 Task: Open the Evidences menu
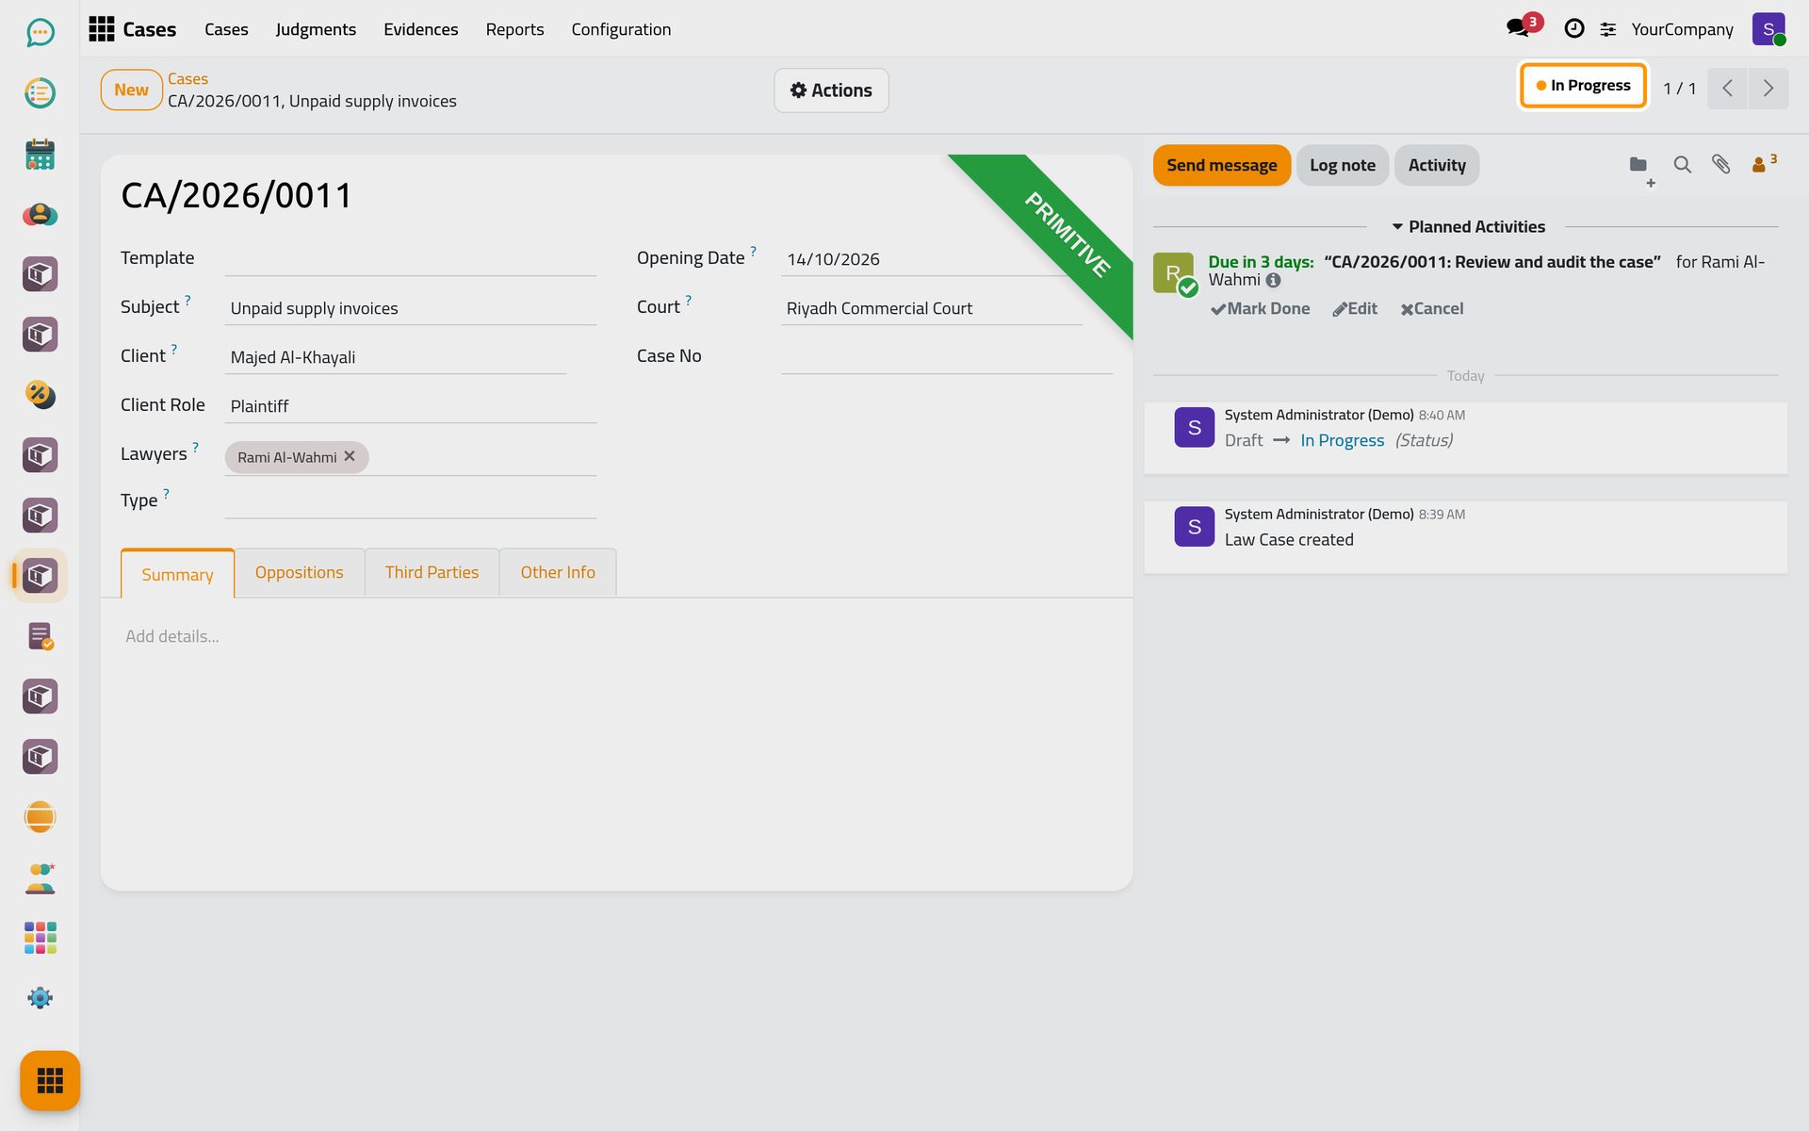420,29
